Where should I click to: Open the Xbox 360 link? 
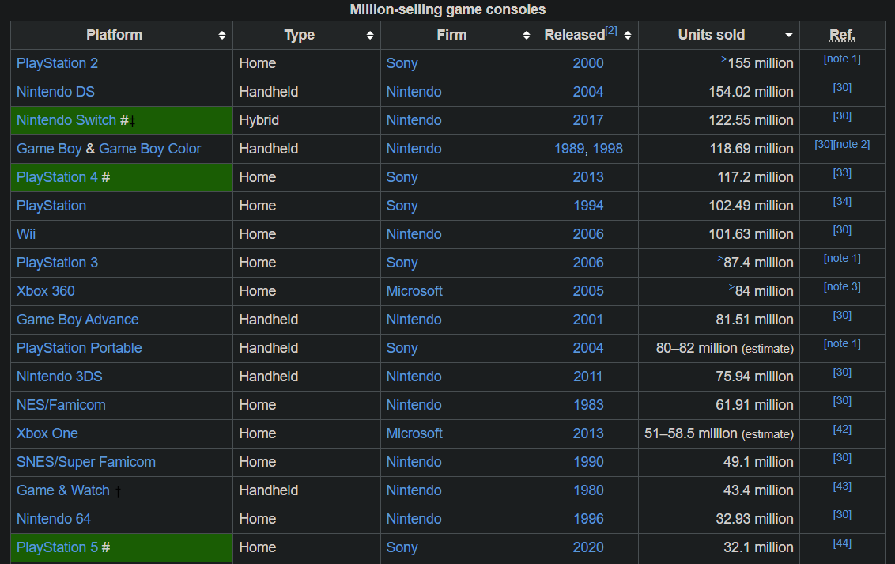[x=46, y=291]
